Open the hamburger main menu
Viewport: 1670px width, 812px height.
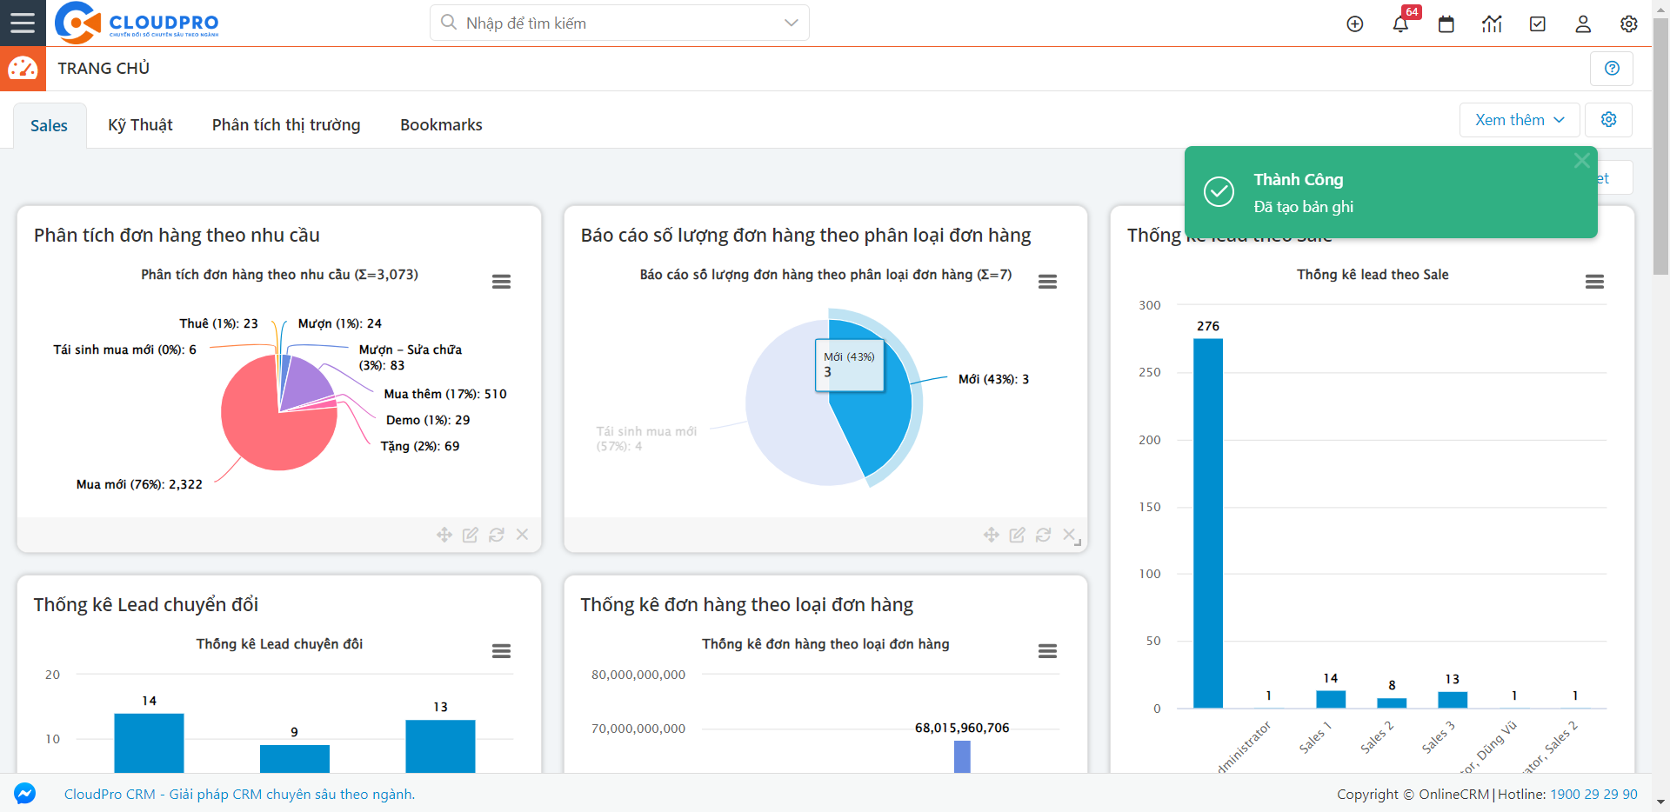pyautogui.click(x=23, y=23)
